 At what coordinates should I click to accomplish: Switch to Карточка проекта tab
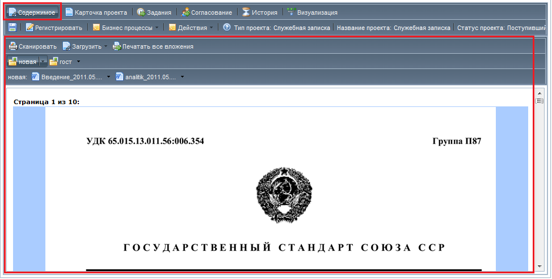point(96,12)
